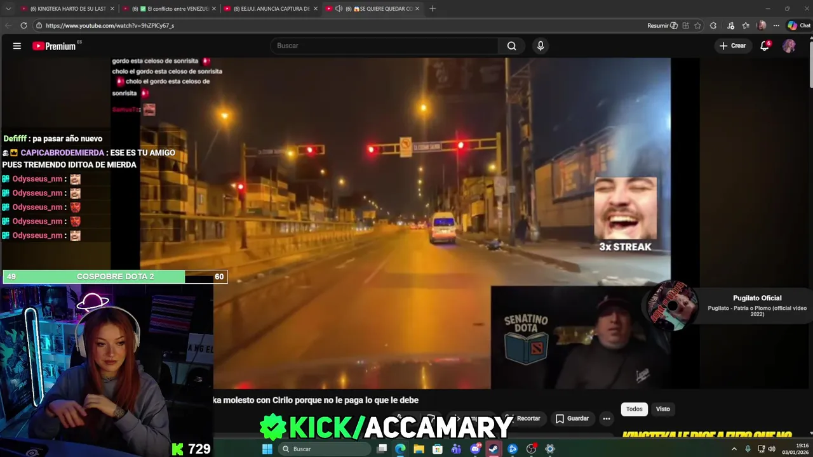813x457 pixels.
Task: Click the COSPOBRE DOTA 2 progress bar
Action: click(115, 277)
